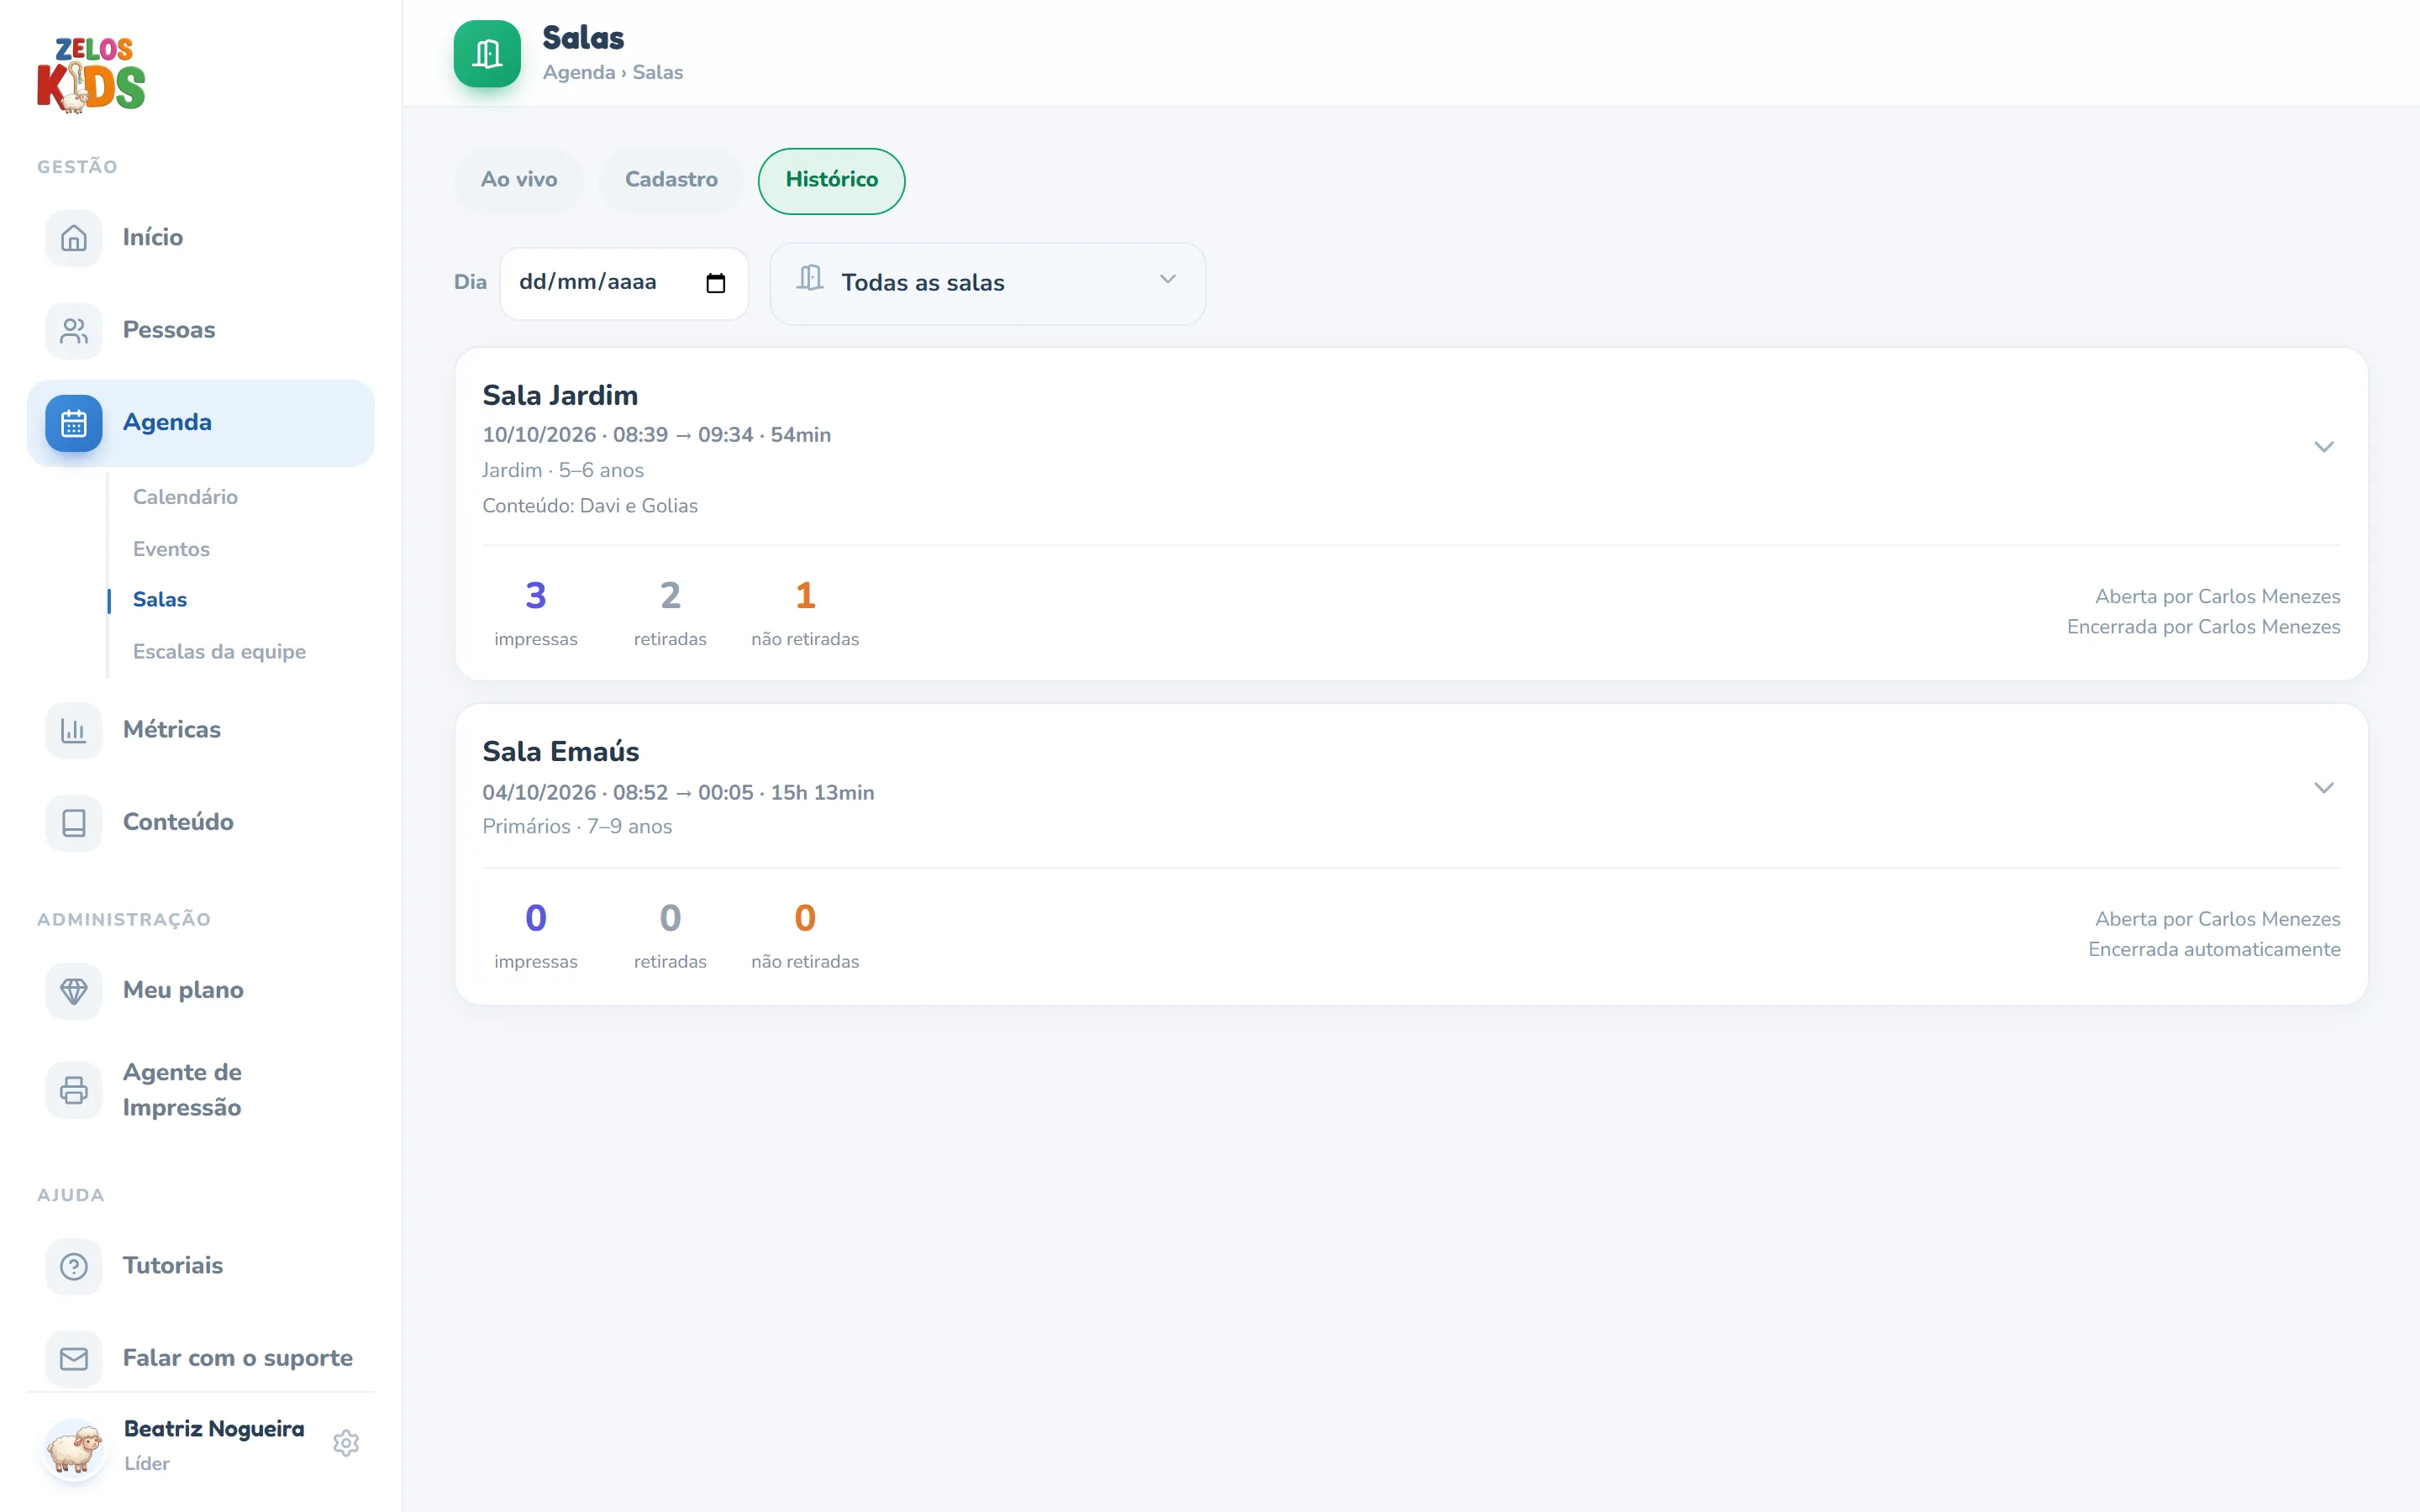The height and width of the screenshot is (1512, 2420).
Task: Select Salas in the Agenda submenu
Action: [160, 599]
